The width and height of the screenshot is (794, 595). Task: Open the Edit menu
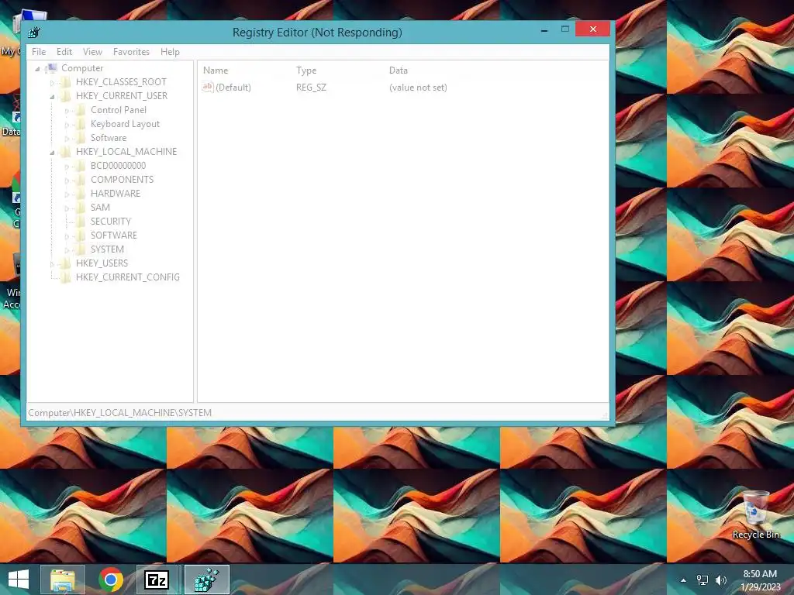point(64,52)
